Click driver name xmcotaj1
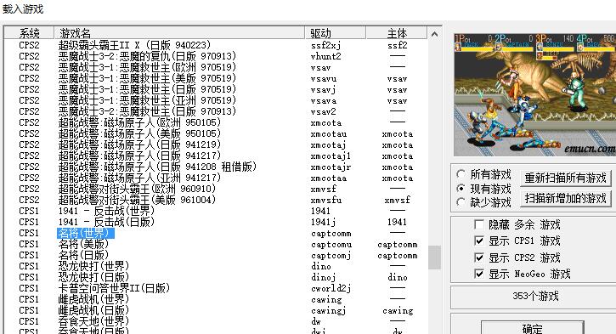The image size is (616, 334). tap(331, 156)
